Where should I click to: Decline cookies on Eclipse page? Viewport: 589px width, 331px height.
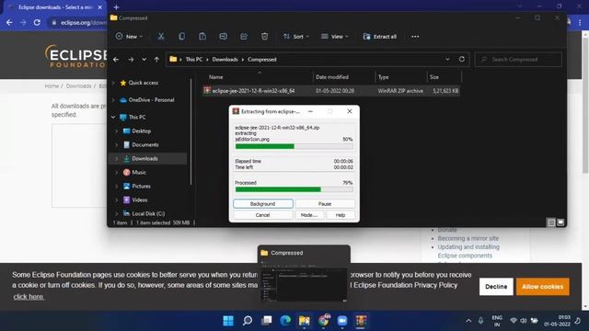click(496, 286)
